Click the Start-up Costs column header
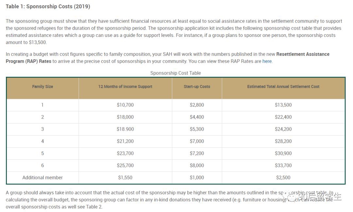 pyautogui.click(x=197, y=87)
